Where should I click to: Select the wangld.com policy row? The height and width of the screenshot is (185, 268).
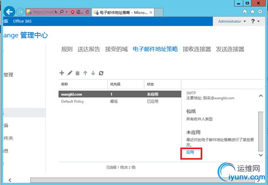pos(120,94)
